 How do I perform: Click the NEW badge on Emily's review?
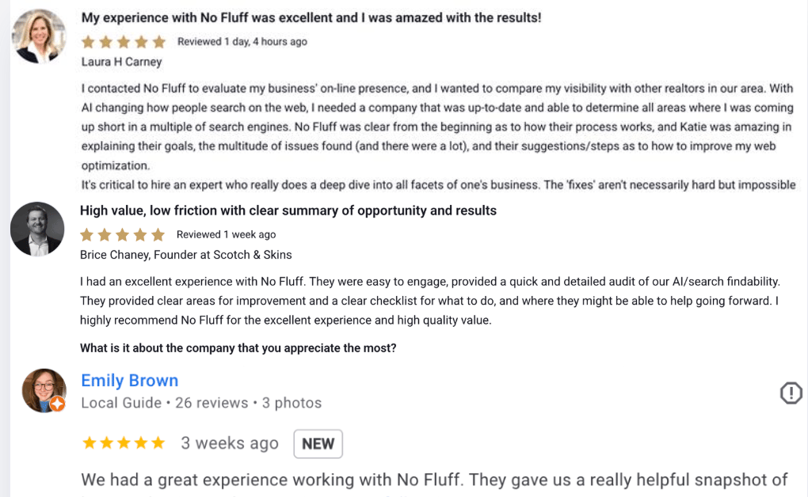click(318, 444)
